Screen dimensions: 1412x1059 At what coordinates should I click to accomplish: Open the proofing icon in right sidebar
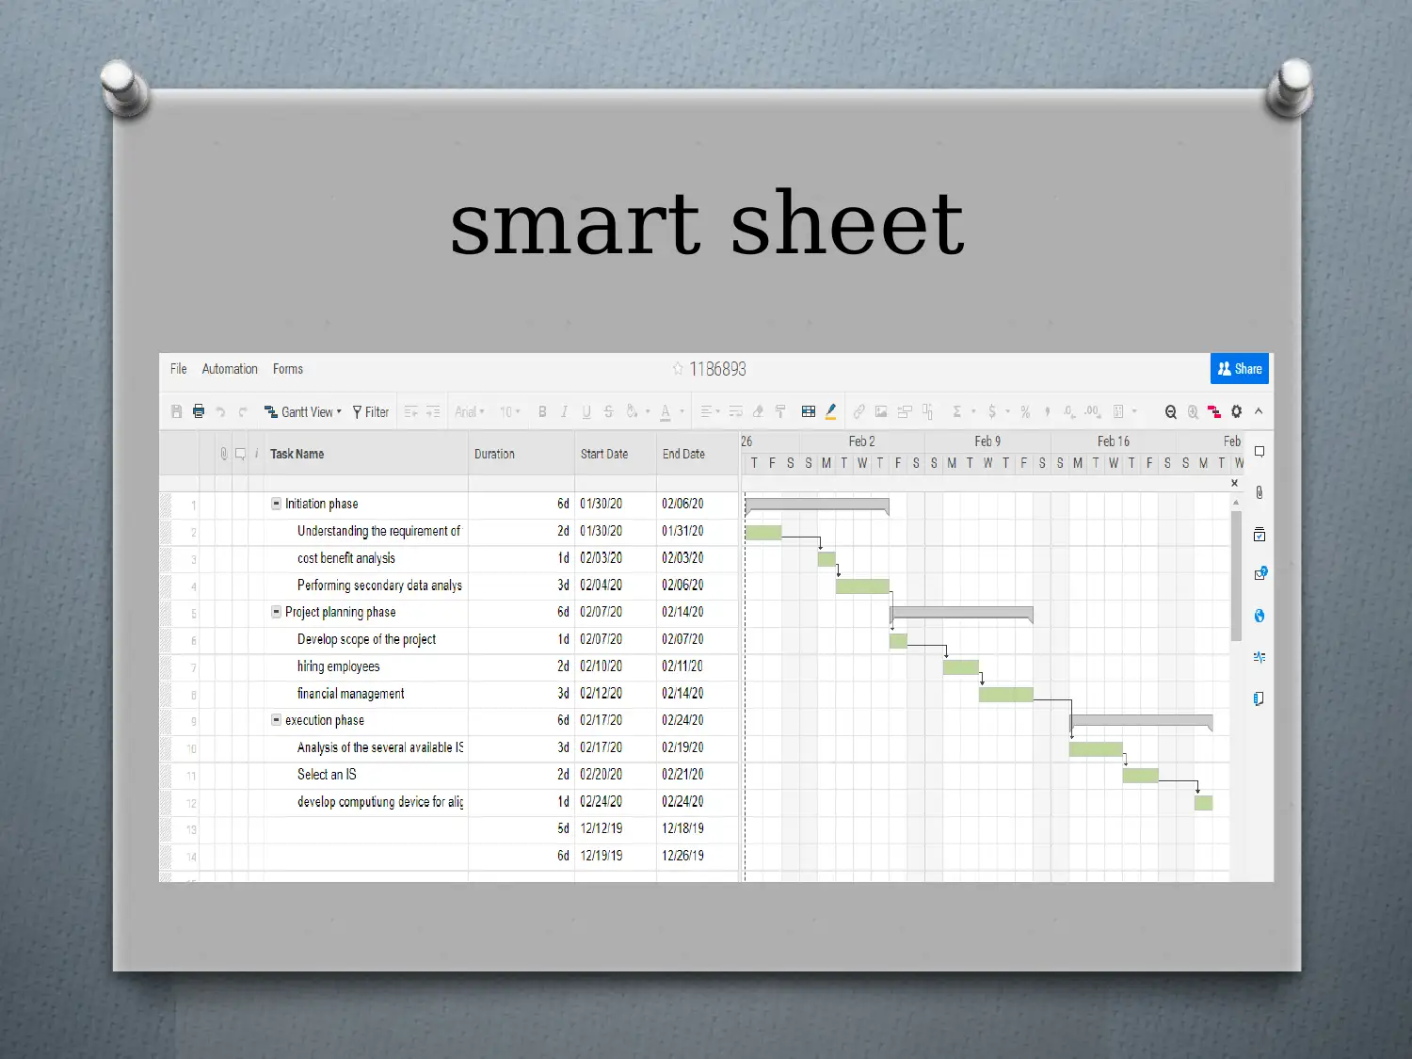(1260, 535)
